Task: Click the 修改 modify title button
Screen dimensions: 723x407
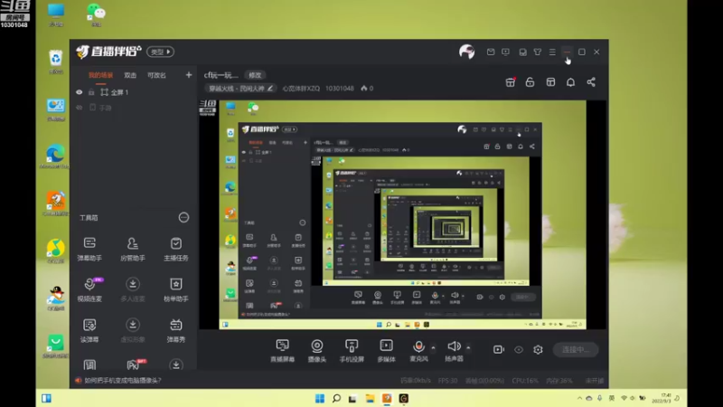Action: click(255, 75)
